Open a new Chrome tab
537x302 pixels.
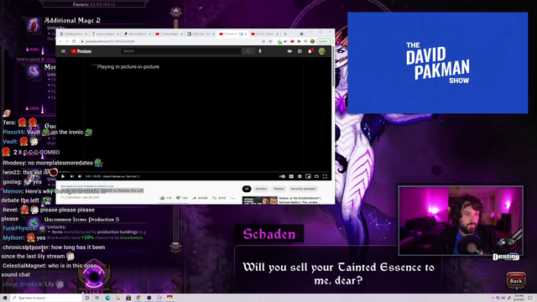(285, 34)
